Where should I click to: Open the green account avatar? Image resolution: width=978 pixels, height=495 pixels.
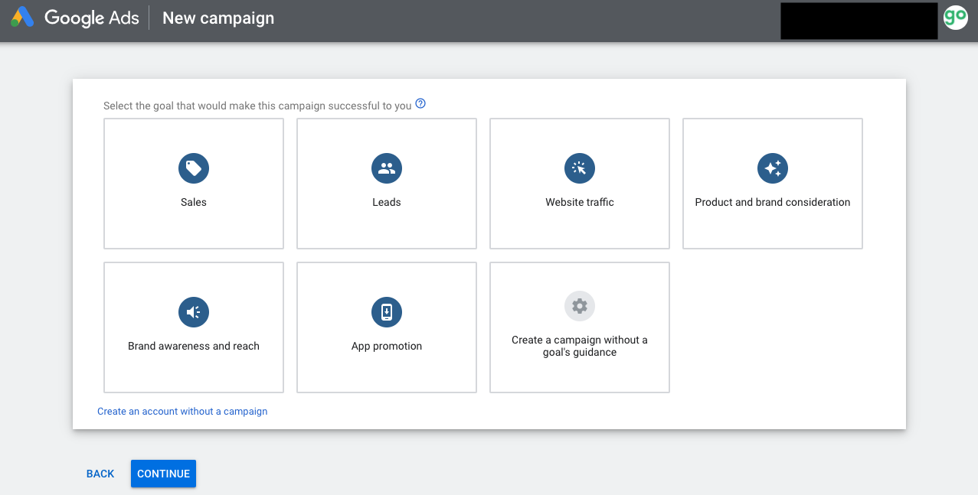point(955,18)
